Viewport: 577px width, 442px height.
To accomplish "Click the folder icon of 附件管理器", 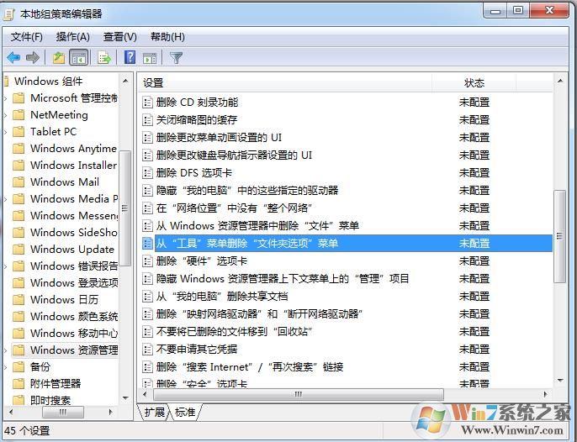I will coord(19,384).
